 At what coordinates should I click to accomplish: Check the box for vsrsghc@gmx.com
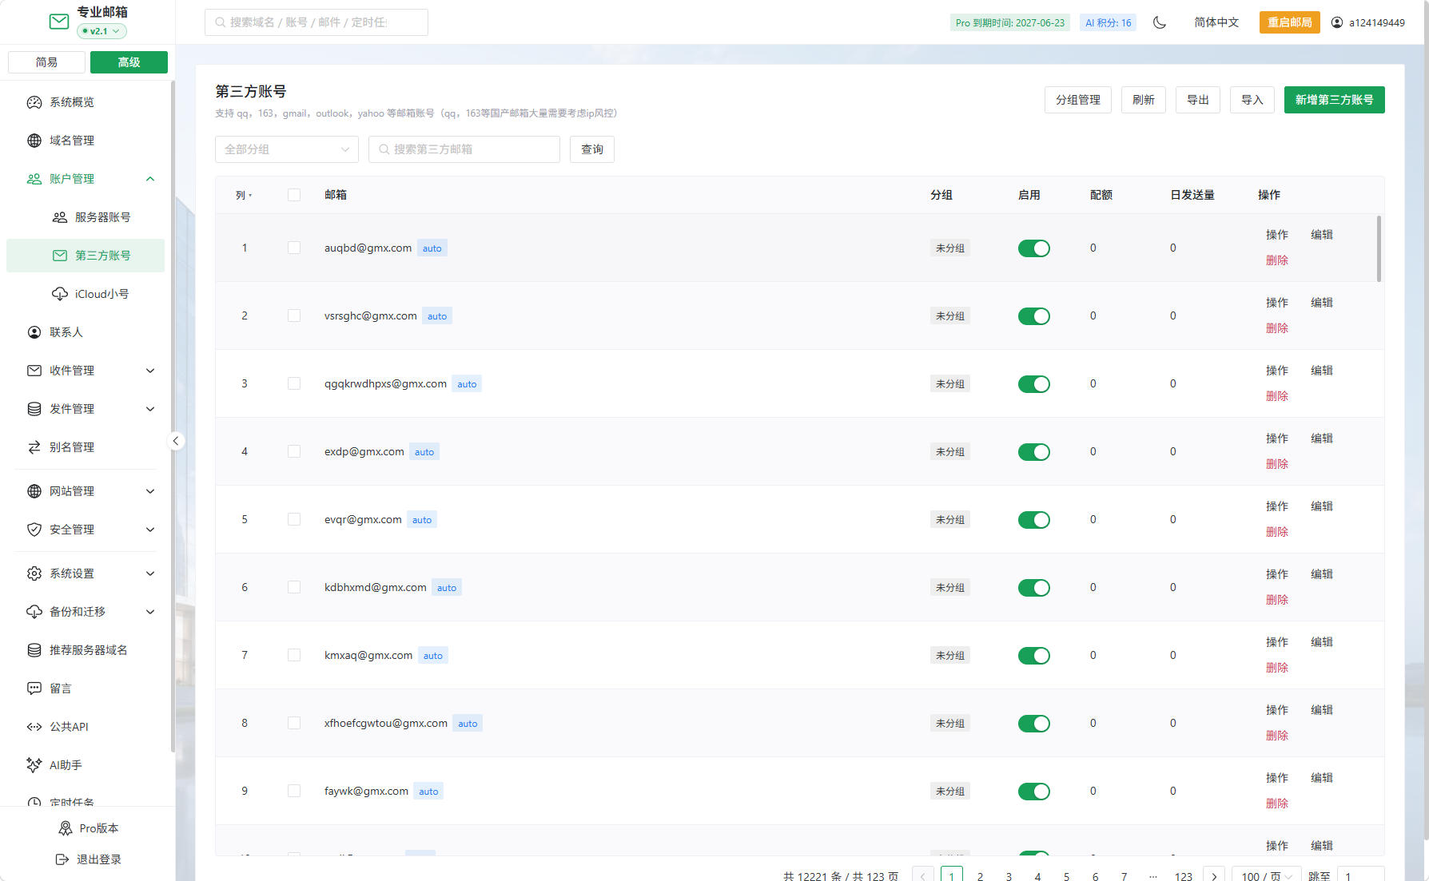(294, 315)
